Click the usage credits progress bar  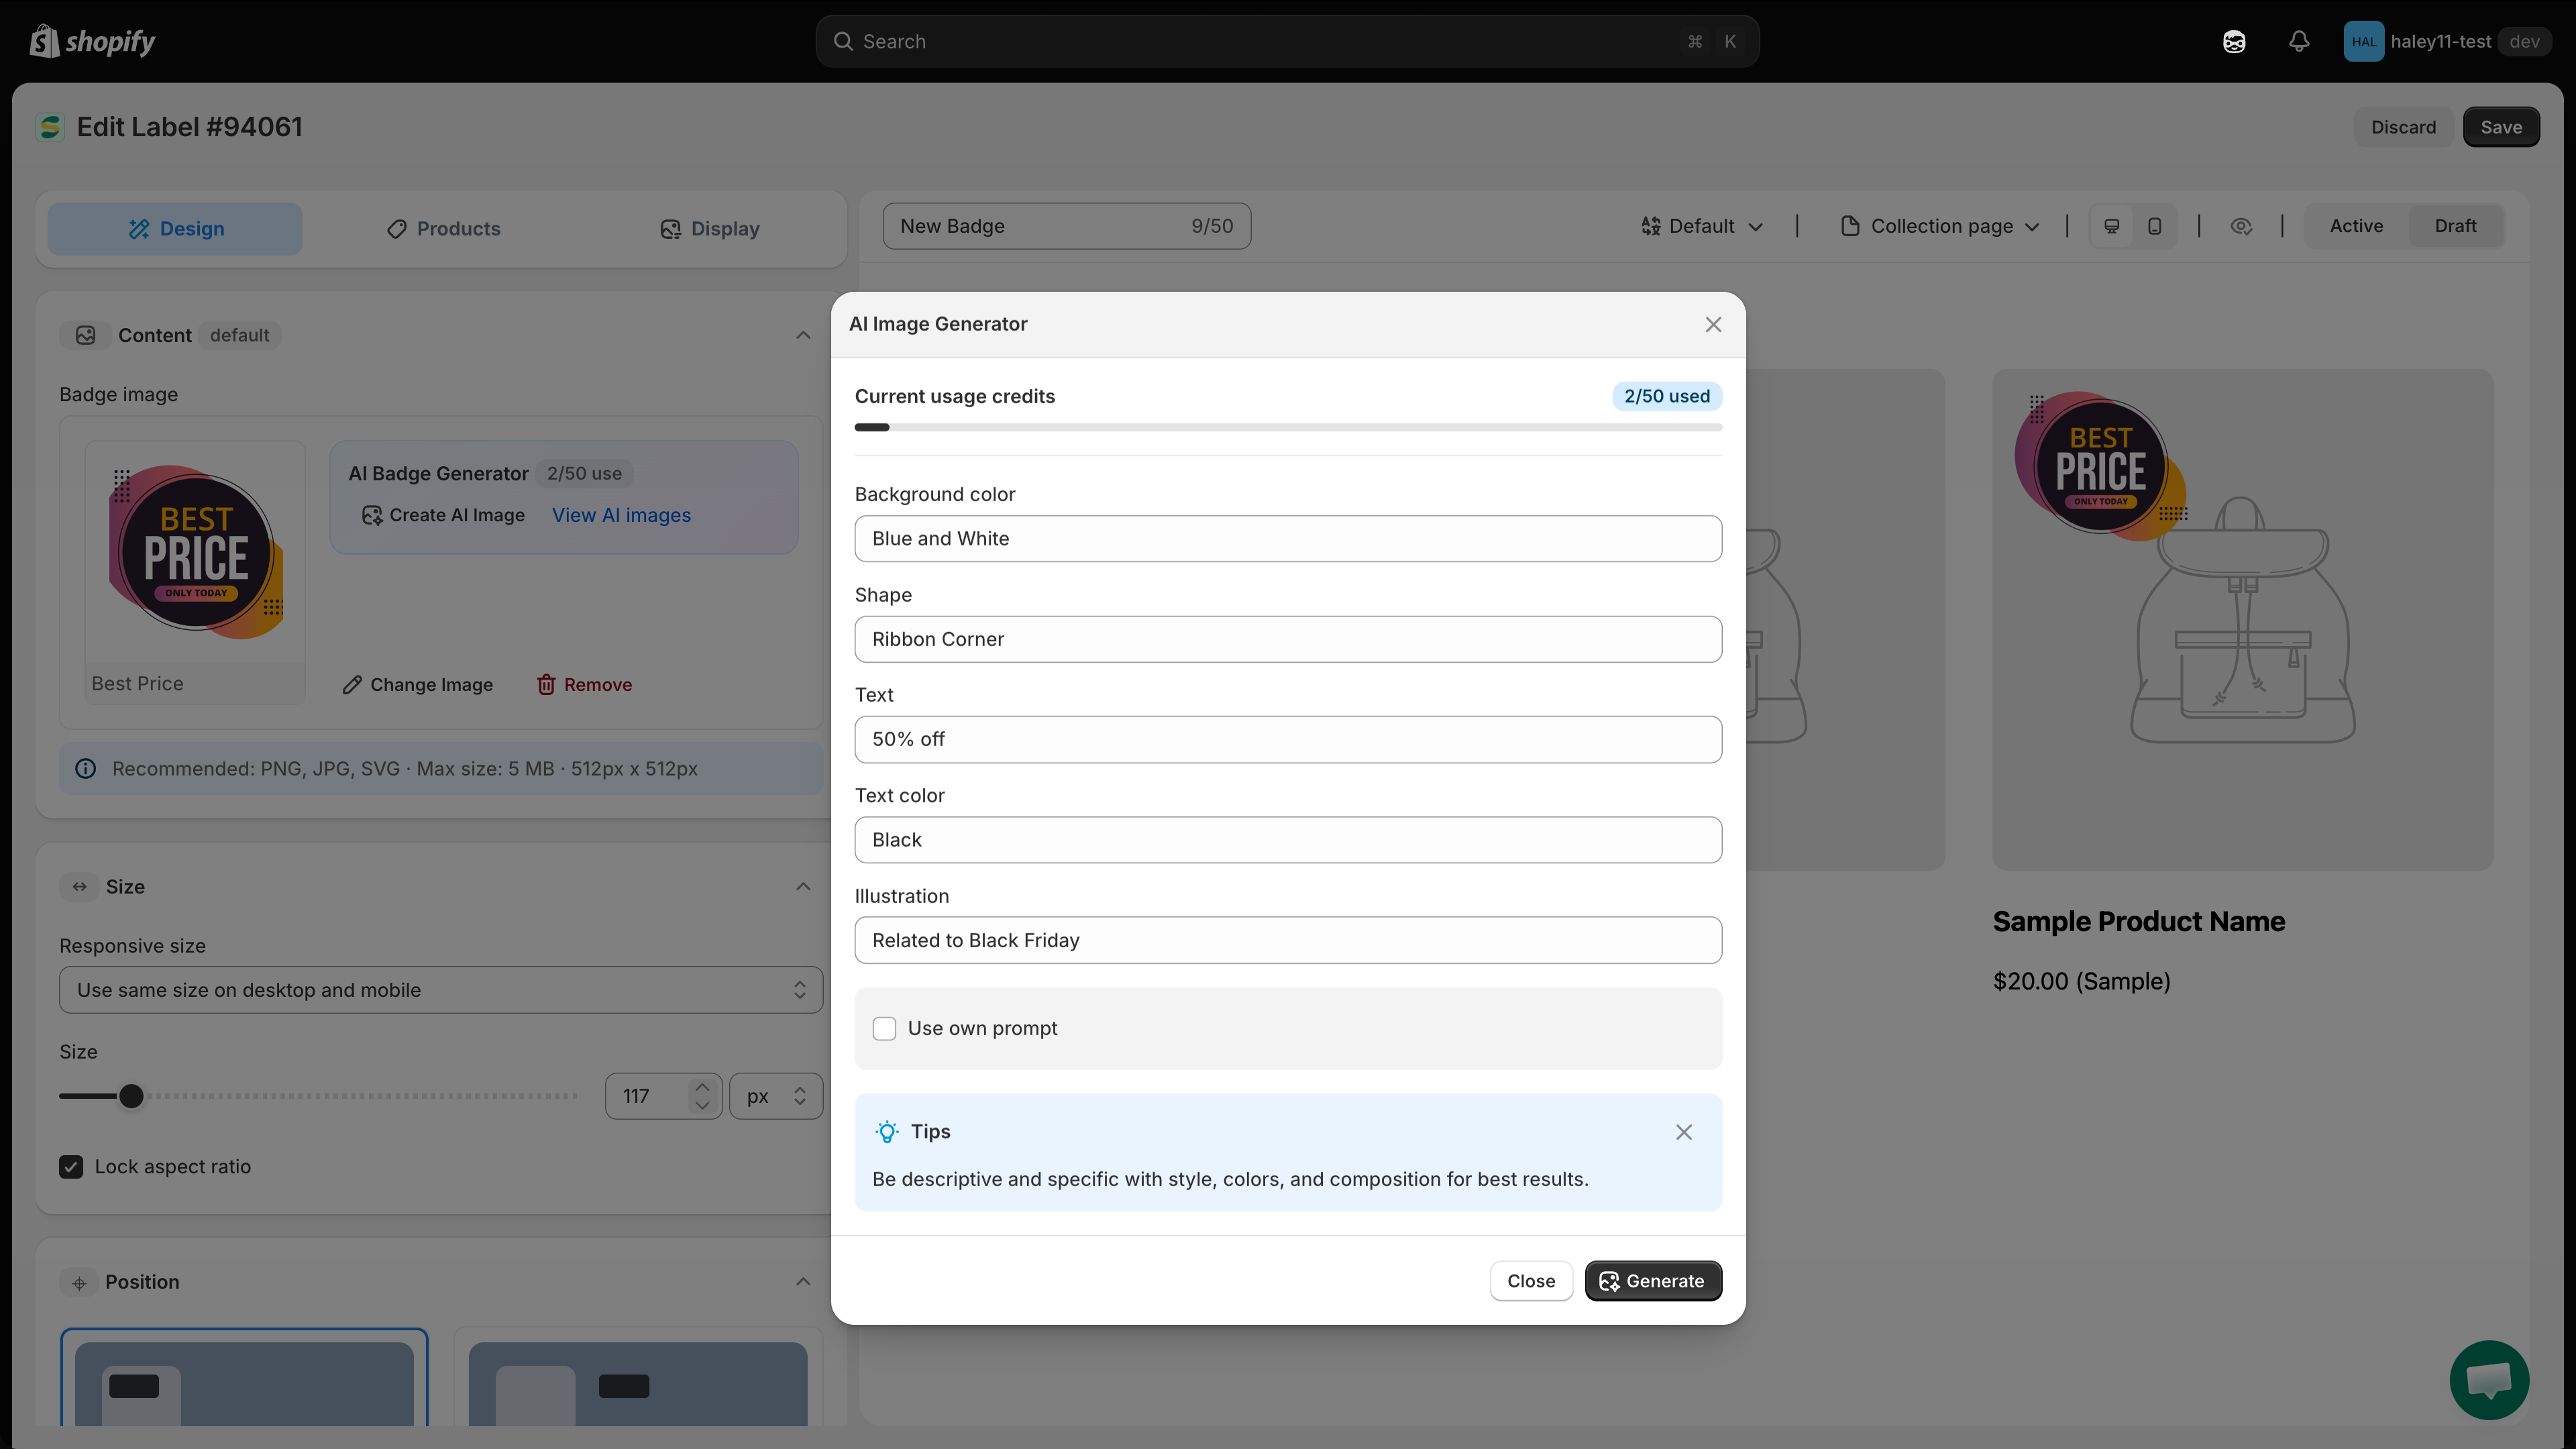(1288, 427)
